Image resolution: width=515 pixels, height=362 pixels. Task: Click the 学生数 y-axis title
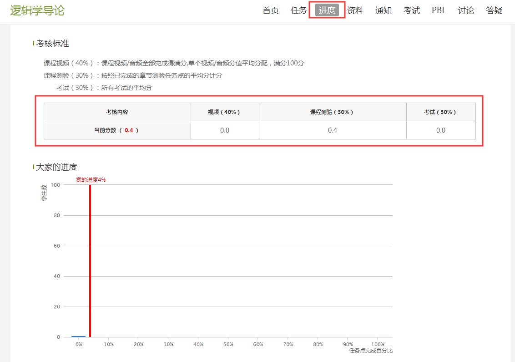click(44, 193)
